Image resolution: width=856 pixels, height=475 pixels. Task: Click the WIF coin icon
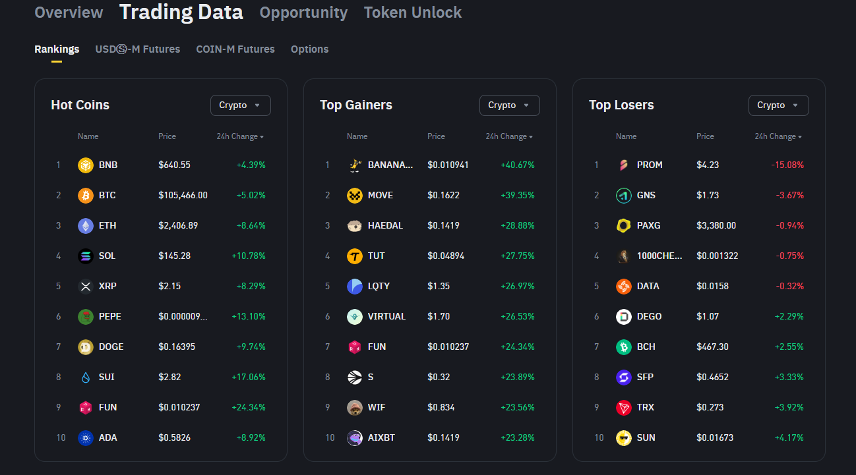coord(355,407)
